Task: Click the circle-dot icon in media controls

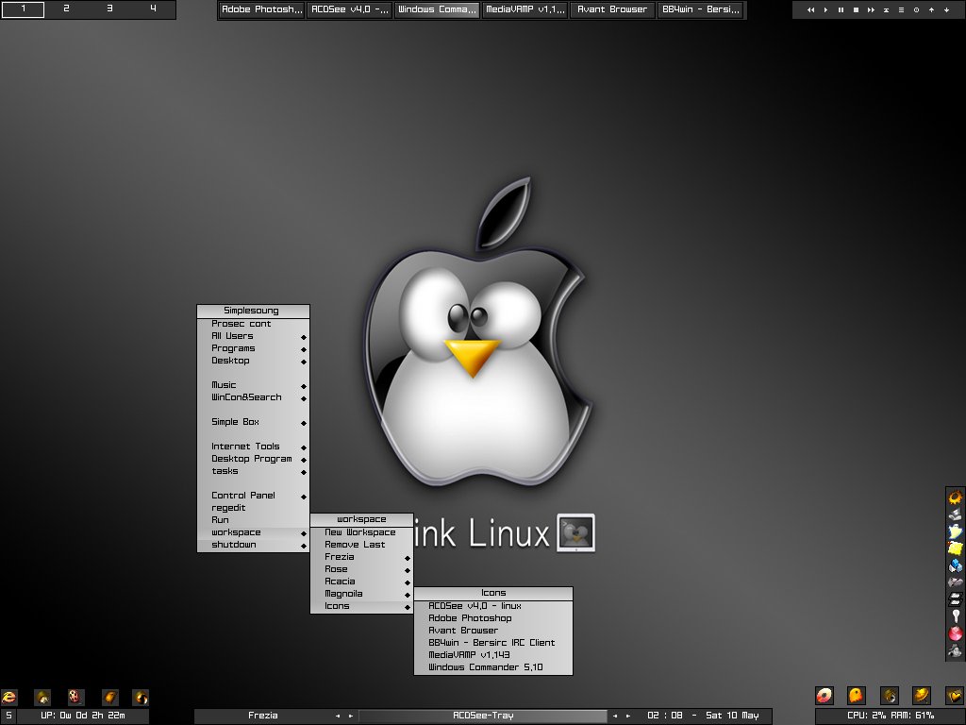Action: [x=916, y=9]
